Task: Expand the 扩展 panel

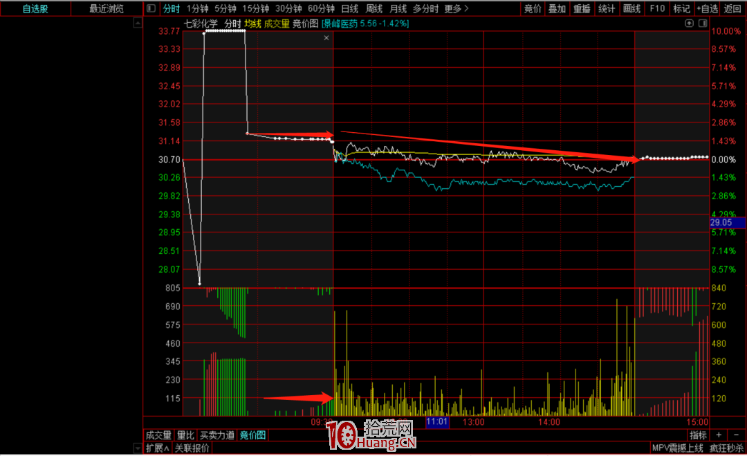Action: click(x=158, y=448)
